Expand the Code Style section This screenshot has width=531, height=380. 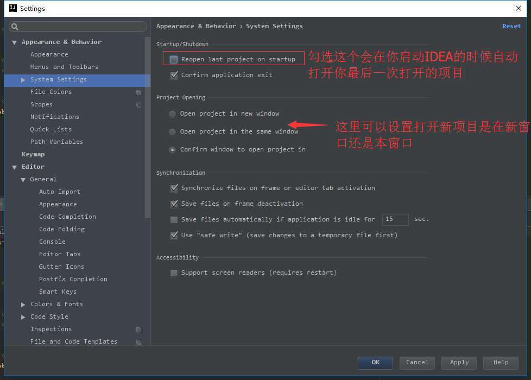coord(23,316)
